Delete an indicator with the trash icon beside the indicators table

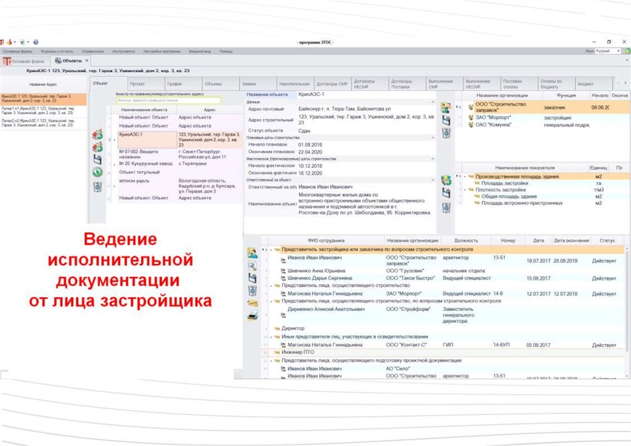(x=446, y=207)
